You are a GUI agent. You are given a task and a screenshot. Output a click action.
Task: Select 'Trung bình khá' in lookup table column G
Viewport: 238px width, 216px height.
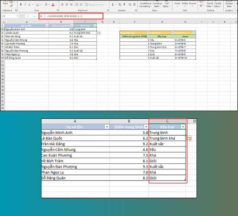[x=162, y=47]
